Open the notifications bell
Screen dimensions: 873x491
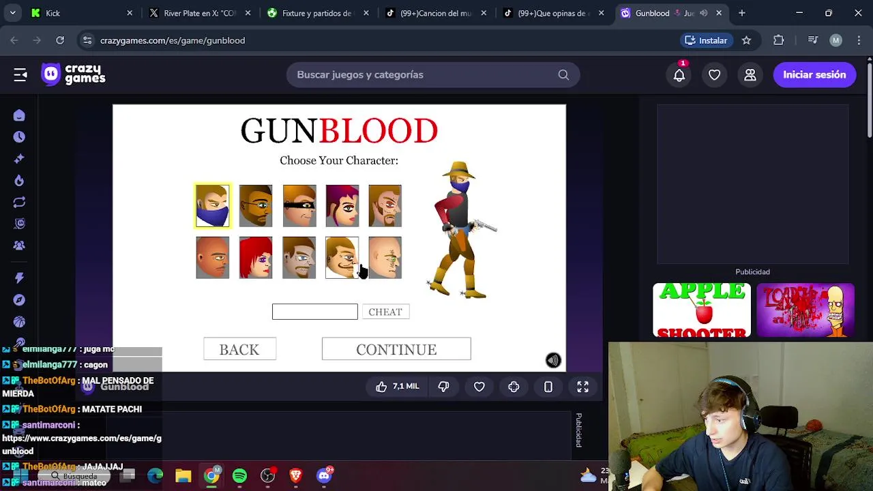point(679,75)
